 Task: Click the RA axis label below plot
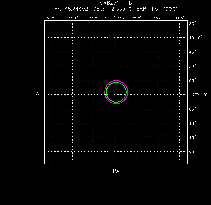pyautogui.click(x=116, y=171)
